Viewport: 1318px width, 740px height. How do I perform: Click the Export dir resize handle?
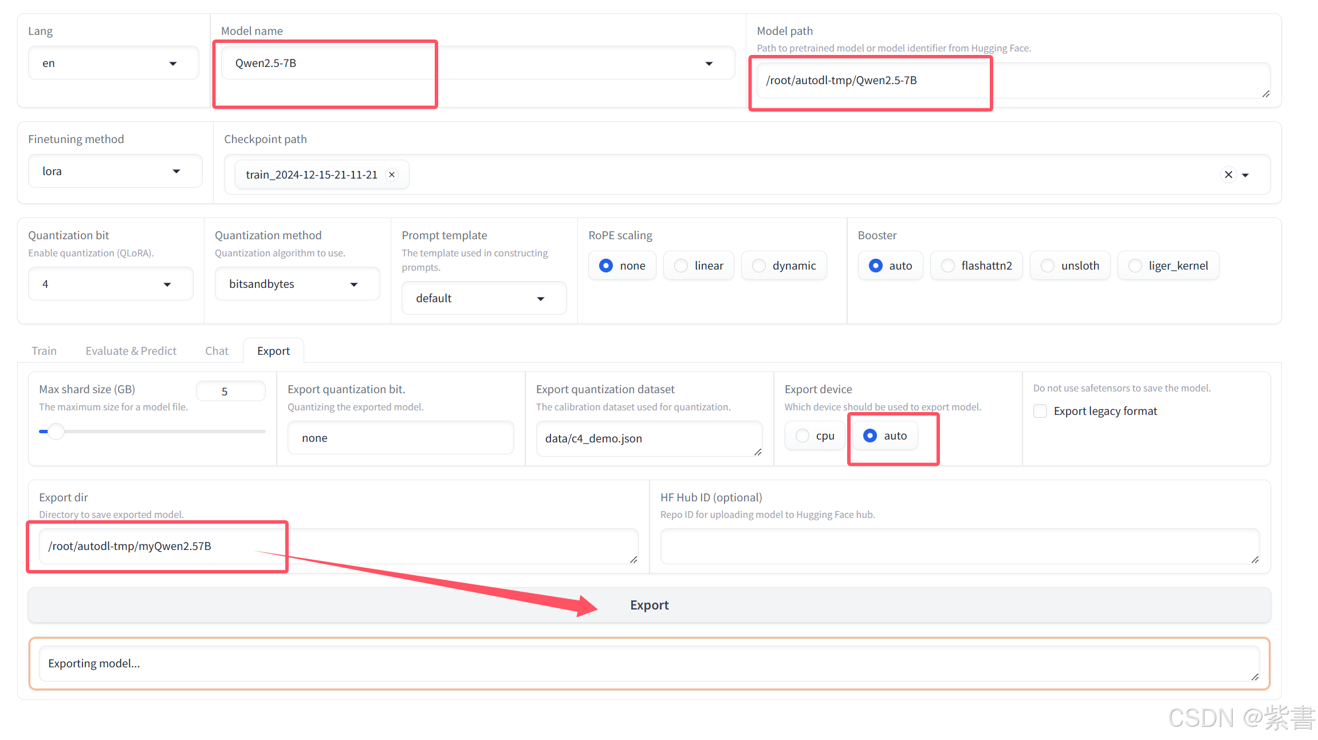[634, 560]
